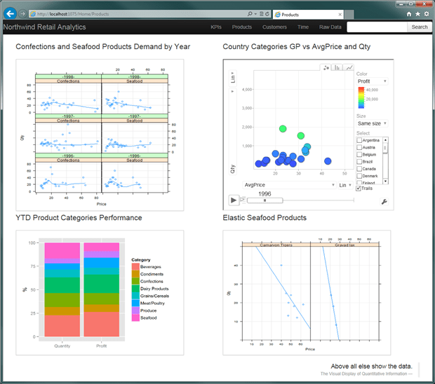Refresh the page with the reload icon

click(267, 13)
